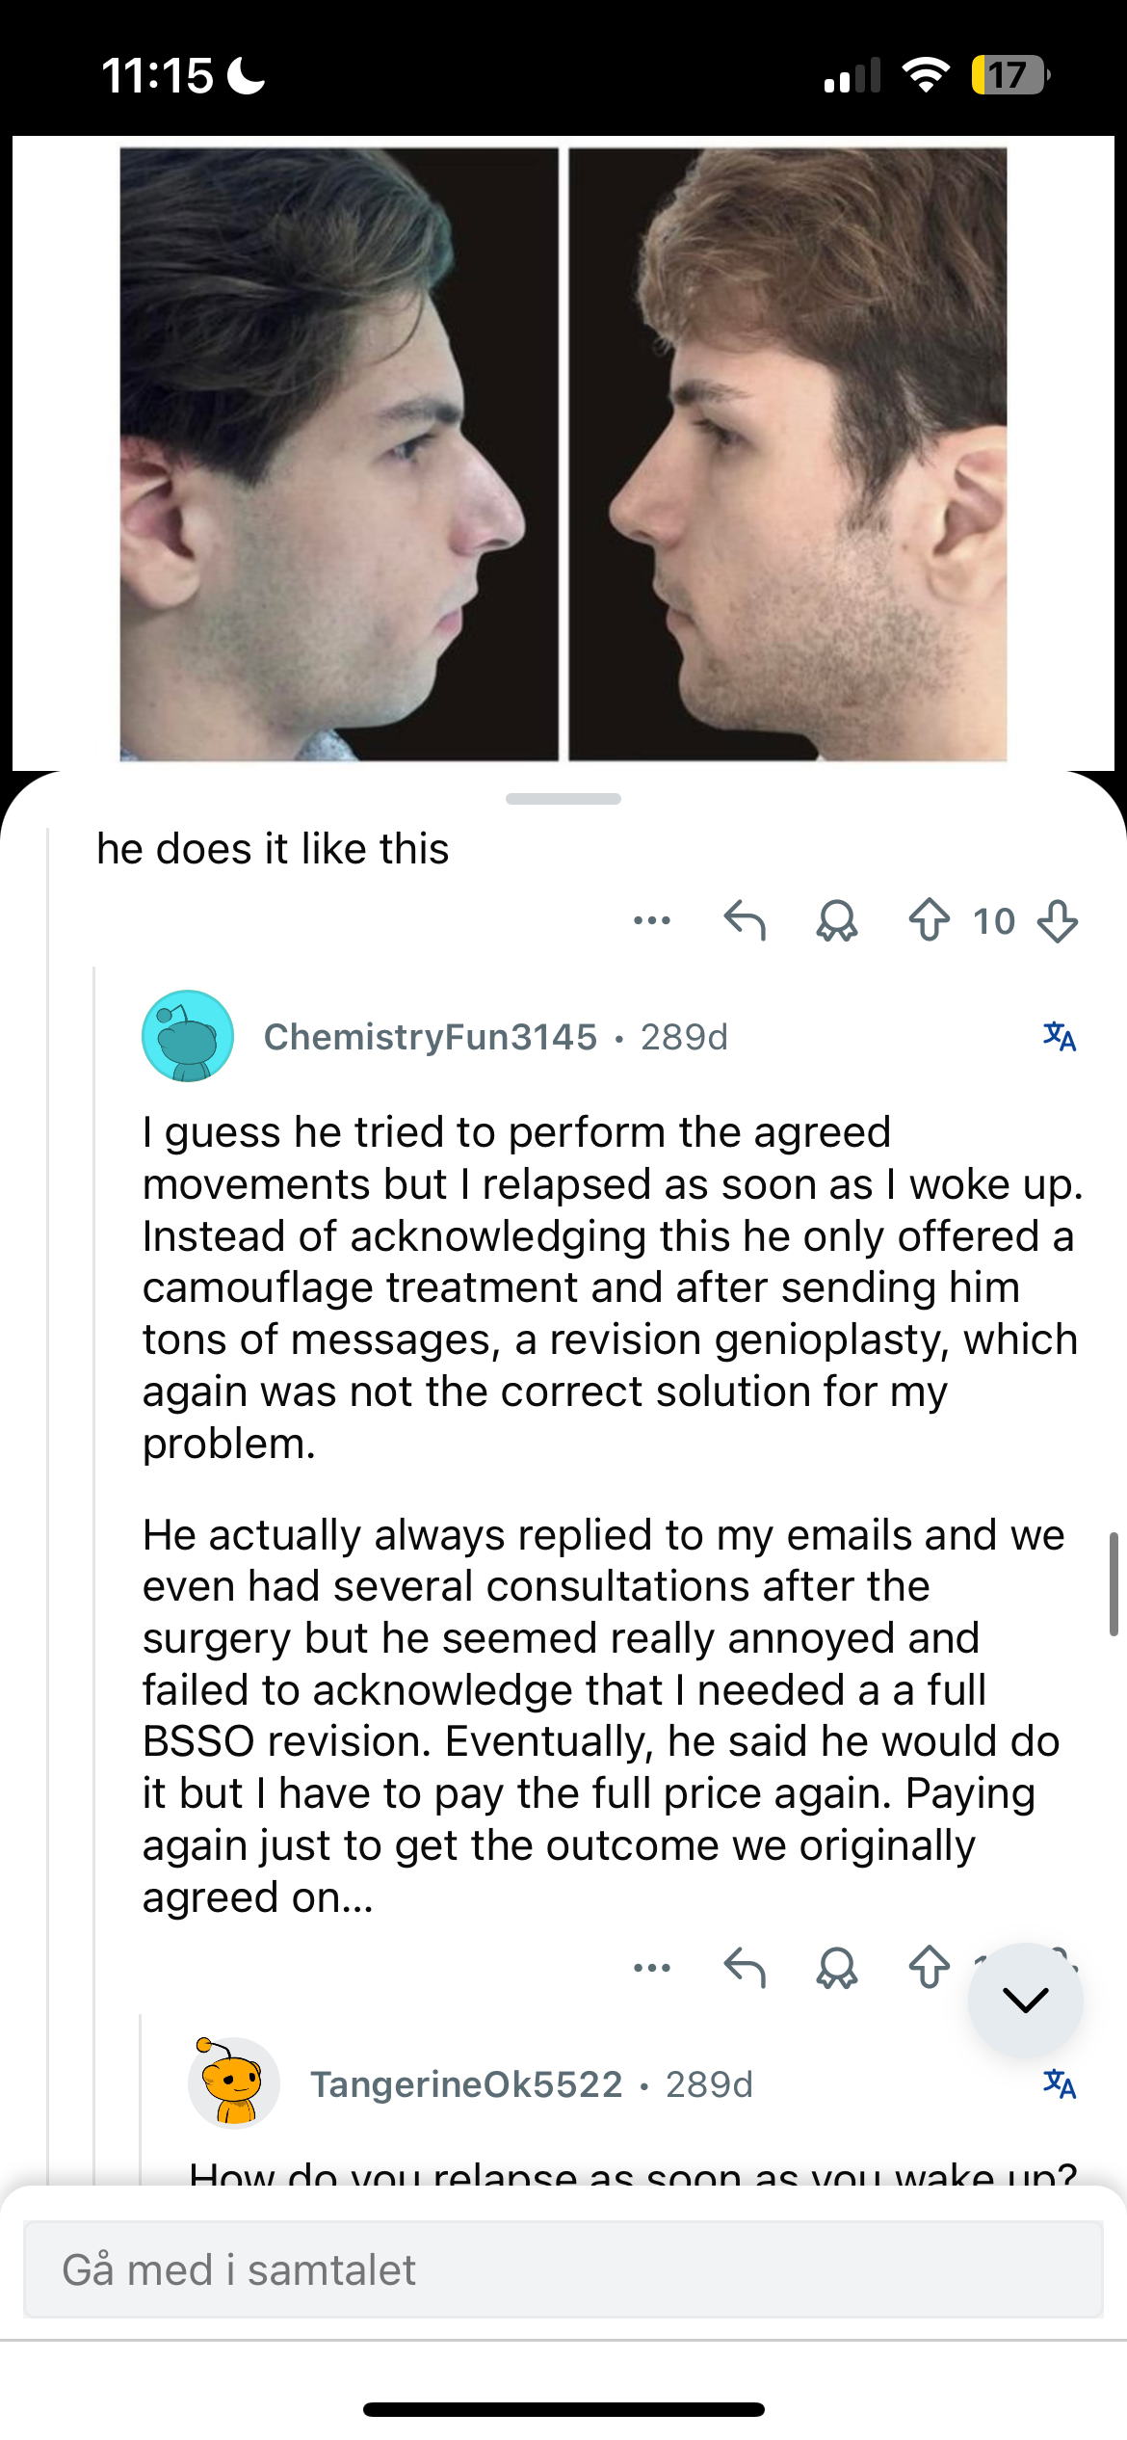The width and height of the screenshot is (1127, 2440).
Task: Upvote the 'he does it like this' comment
Action: point(929,920)
